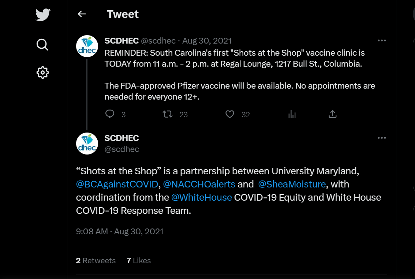This screenshot has width=415, height=279.
Task: Open the @NACCHOalerts mention
Action: tap(199, 184)
